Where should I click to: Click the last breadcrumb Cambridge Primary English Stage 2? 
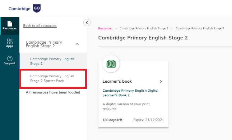(200, 28)
